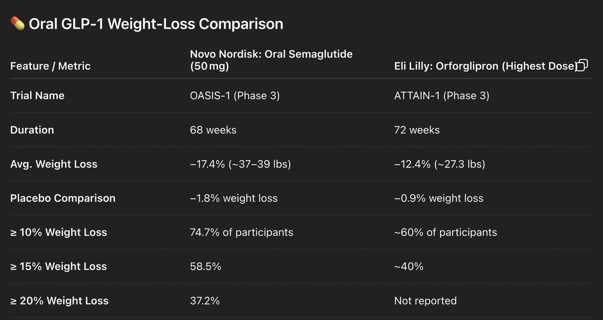Select the Placebo Comparison row label

(x=63, y=198)
